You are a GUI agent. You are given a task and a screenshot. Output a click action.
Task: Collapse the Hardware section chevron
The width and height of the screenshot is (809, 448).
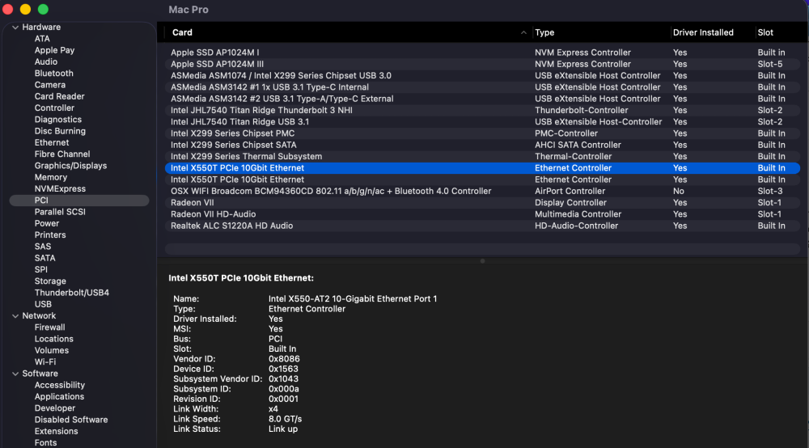(x=15, y=27)
